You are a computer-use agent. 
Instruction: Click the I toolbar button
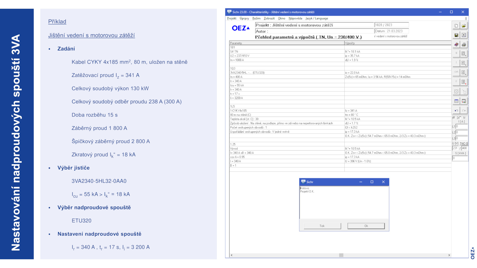coord(456,63)
